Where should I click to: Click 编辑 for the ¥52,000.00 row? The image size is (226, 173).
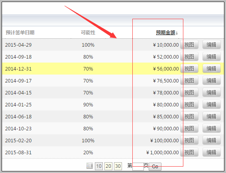211,57
